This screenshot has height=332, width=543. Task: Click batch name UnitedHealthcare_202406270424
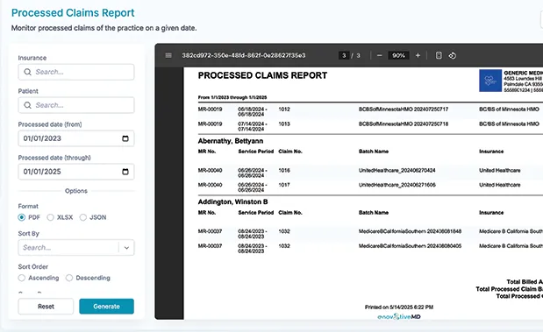coord(397,170)
